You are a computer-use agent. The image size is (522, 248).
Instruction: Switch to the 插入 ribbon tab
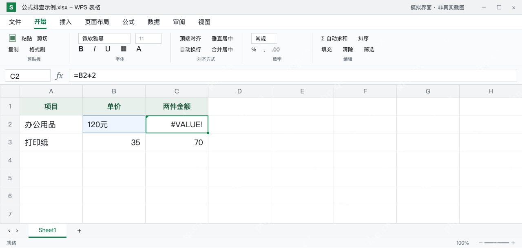click(66, 22)
